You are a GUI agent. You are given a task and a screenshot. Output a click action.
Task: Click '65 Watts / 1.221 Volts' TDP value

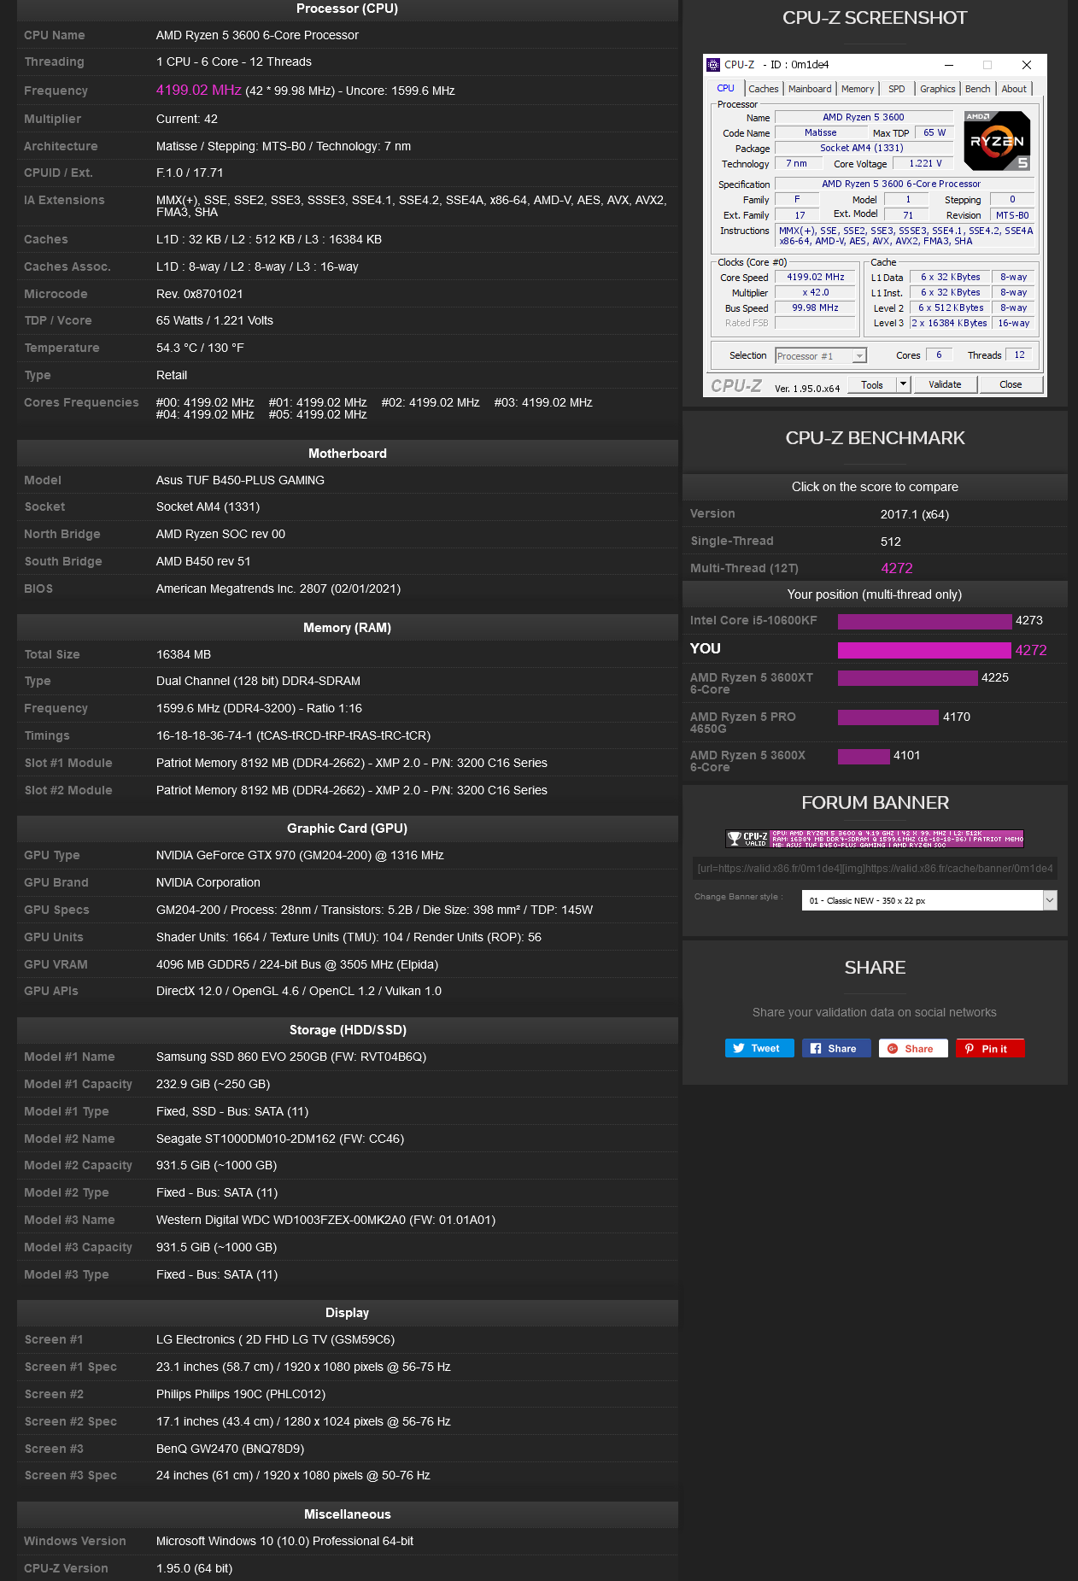[214, 320]
